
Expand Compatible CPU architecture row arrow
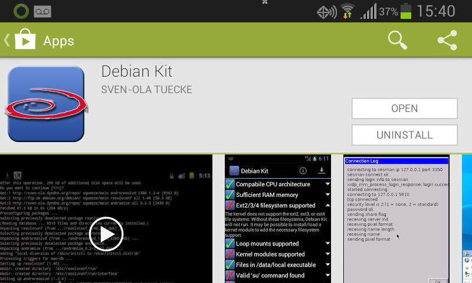(327, 184)
